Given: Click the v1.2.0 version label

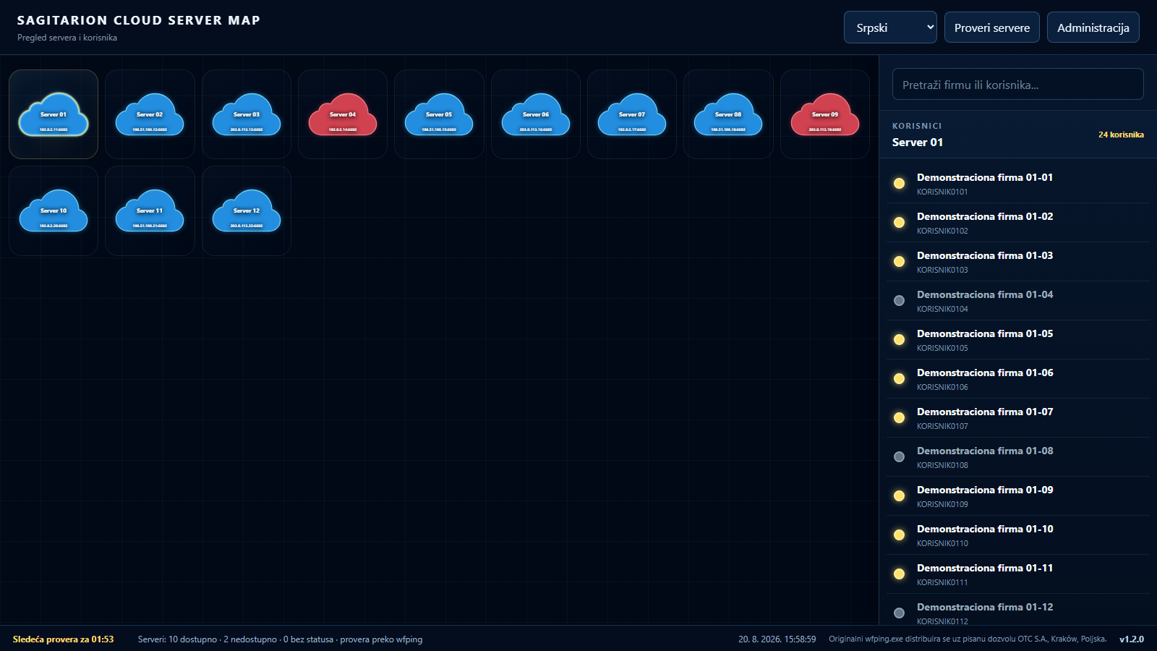Looking at the screenshot, I should click(x=1132, y=639).
